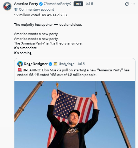Open the Grok explain-post icon

coord(127,4)
